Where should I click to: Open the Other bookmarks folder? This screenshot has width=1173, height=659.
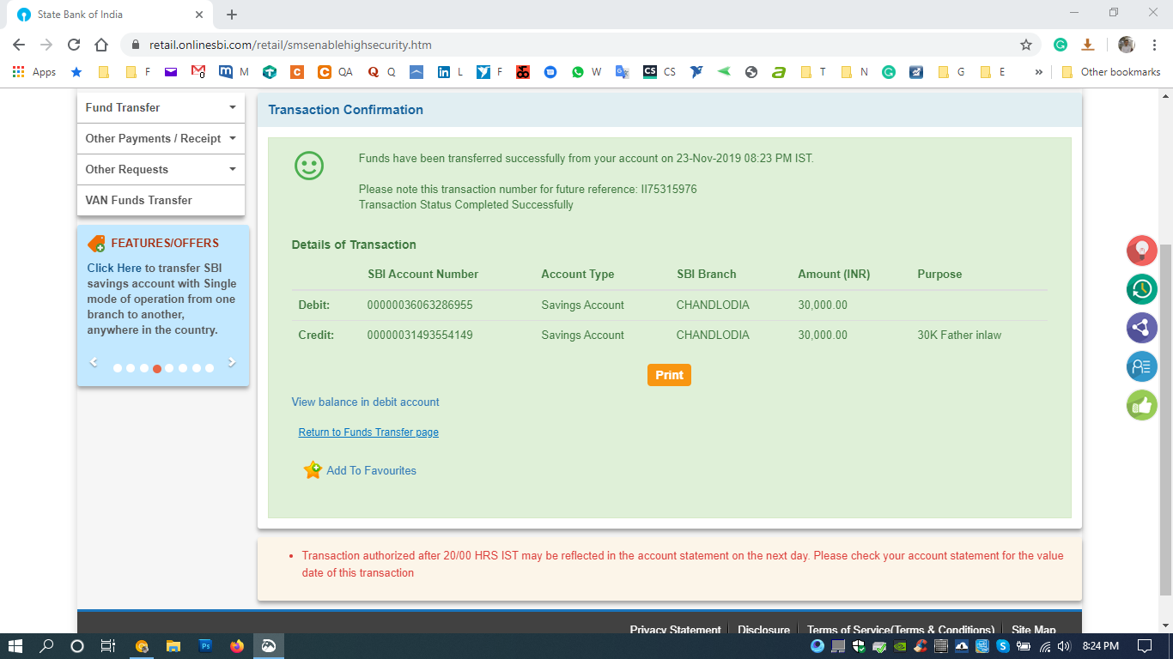click(x=1111, y=72)
